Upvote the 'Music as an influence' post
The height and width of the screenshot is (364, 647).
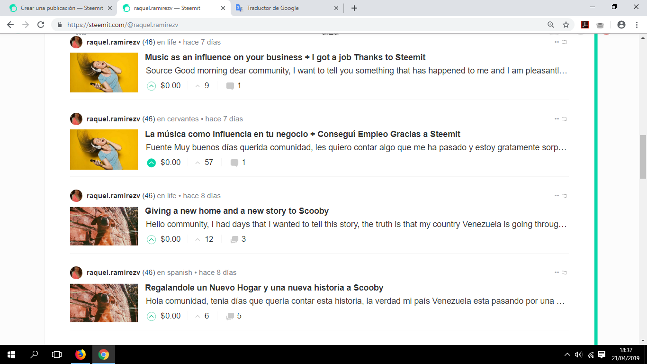(x=151, y=85)
